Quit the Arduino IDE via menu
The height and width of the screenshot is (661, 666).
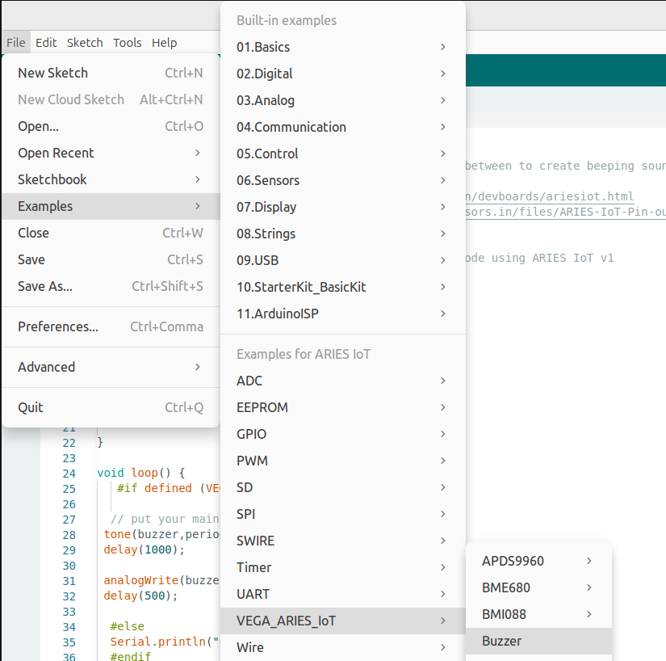tap(111, 407)
